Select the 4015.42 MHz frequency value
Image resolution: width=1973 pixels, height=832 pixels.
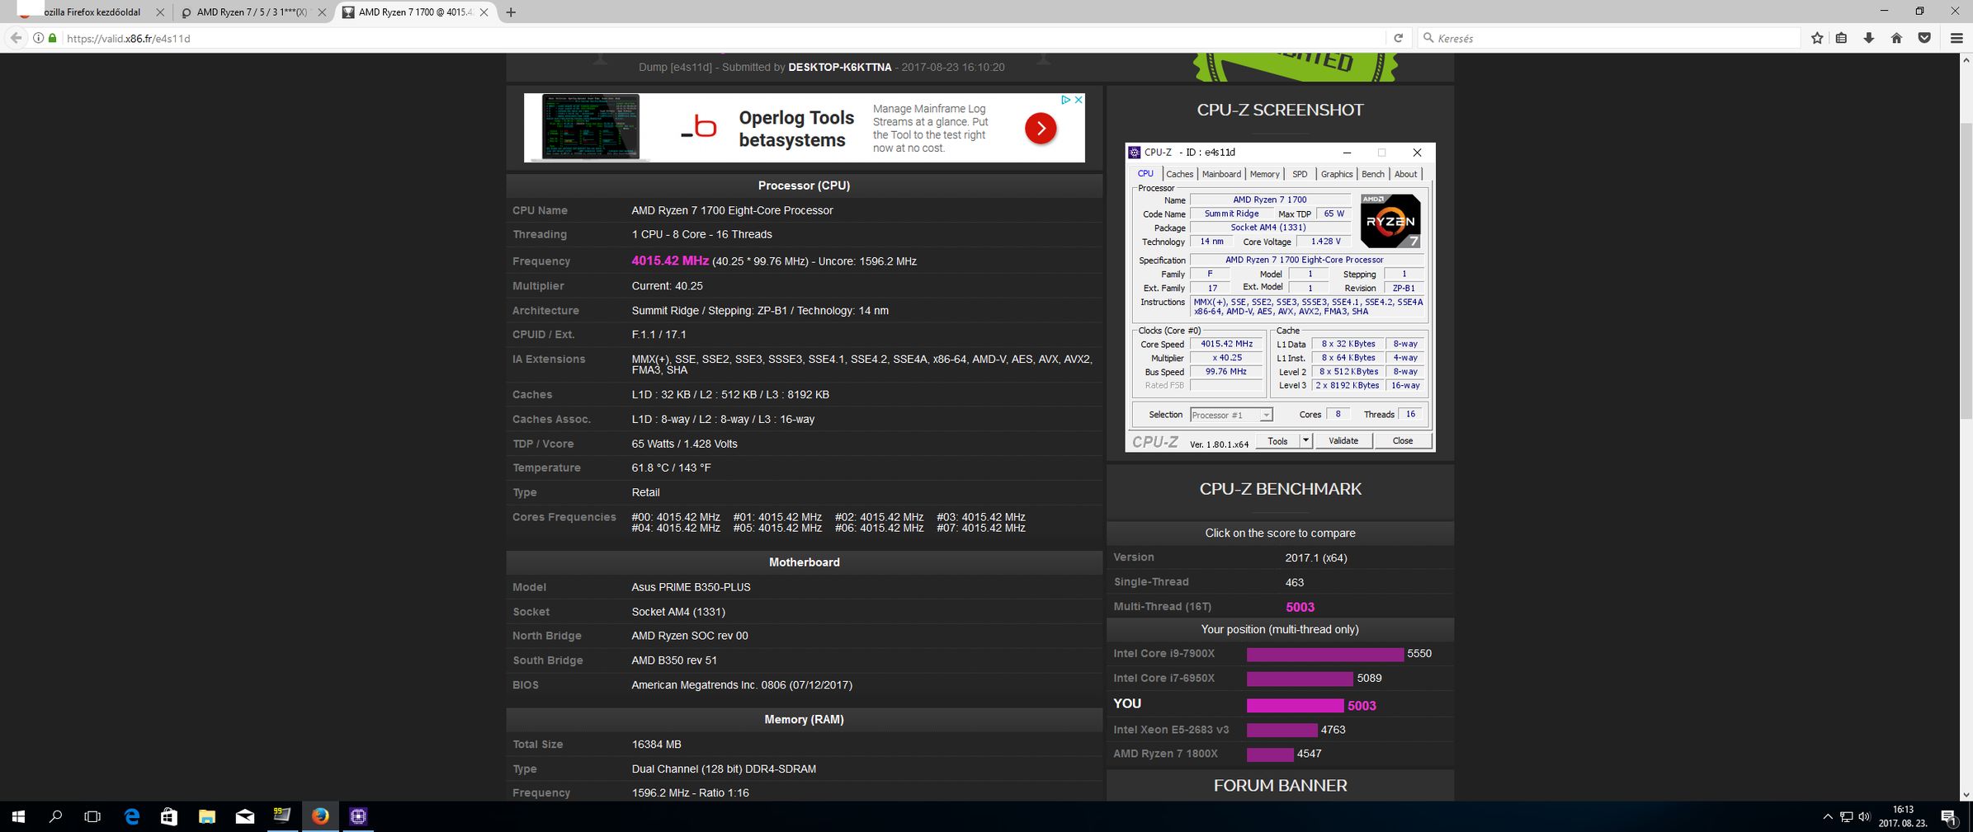coord(669,261)
